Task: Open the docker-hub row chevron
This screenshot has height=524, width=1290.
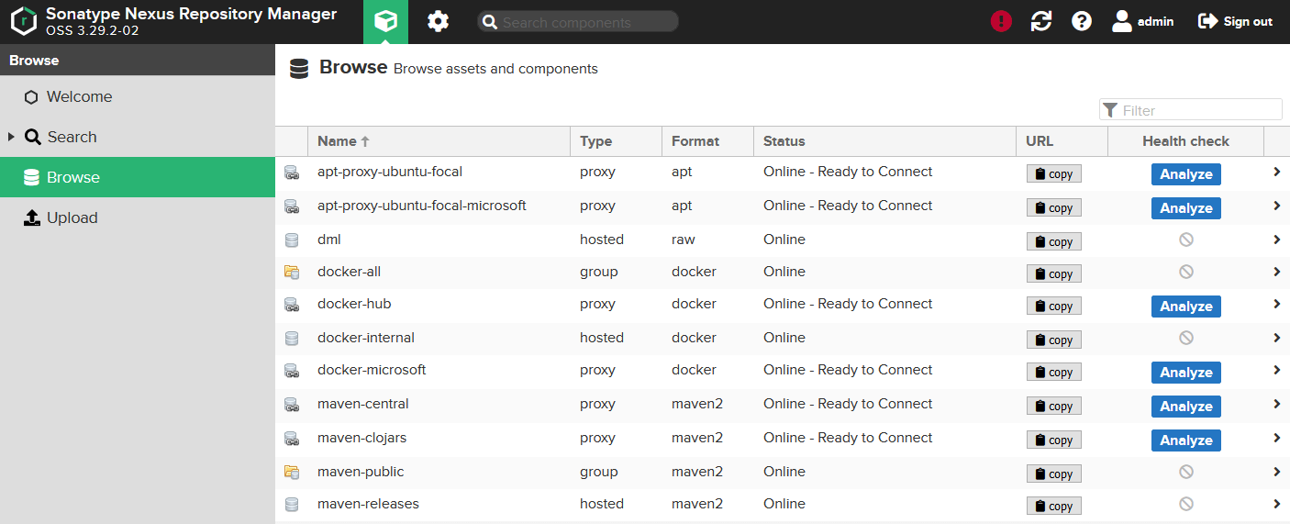Action: (x=1276, y=304)
